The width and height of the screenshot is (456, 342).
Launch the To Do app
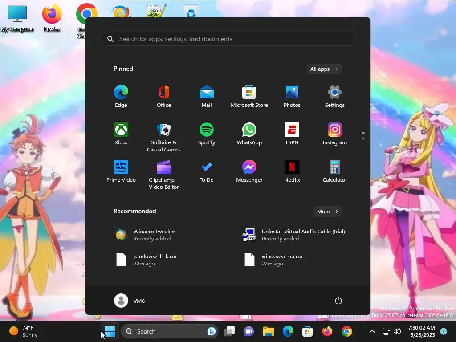[207, 171]
